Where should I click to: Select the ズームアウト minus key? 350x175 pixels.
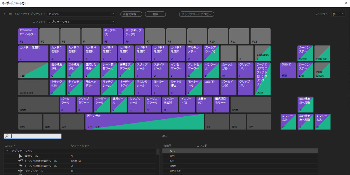click(x=212, y=53)
